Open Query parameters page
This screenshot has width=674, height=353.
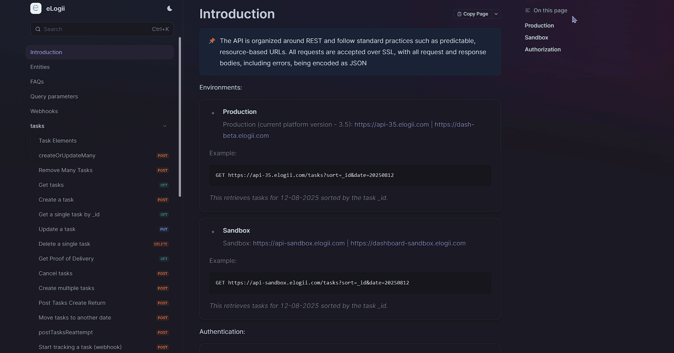[x=54, y=96]
